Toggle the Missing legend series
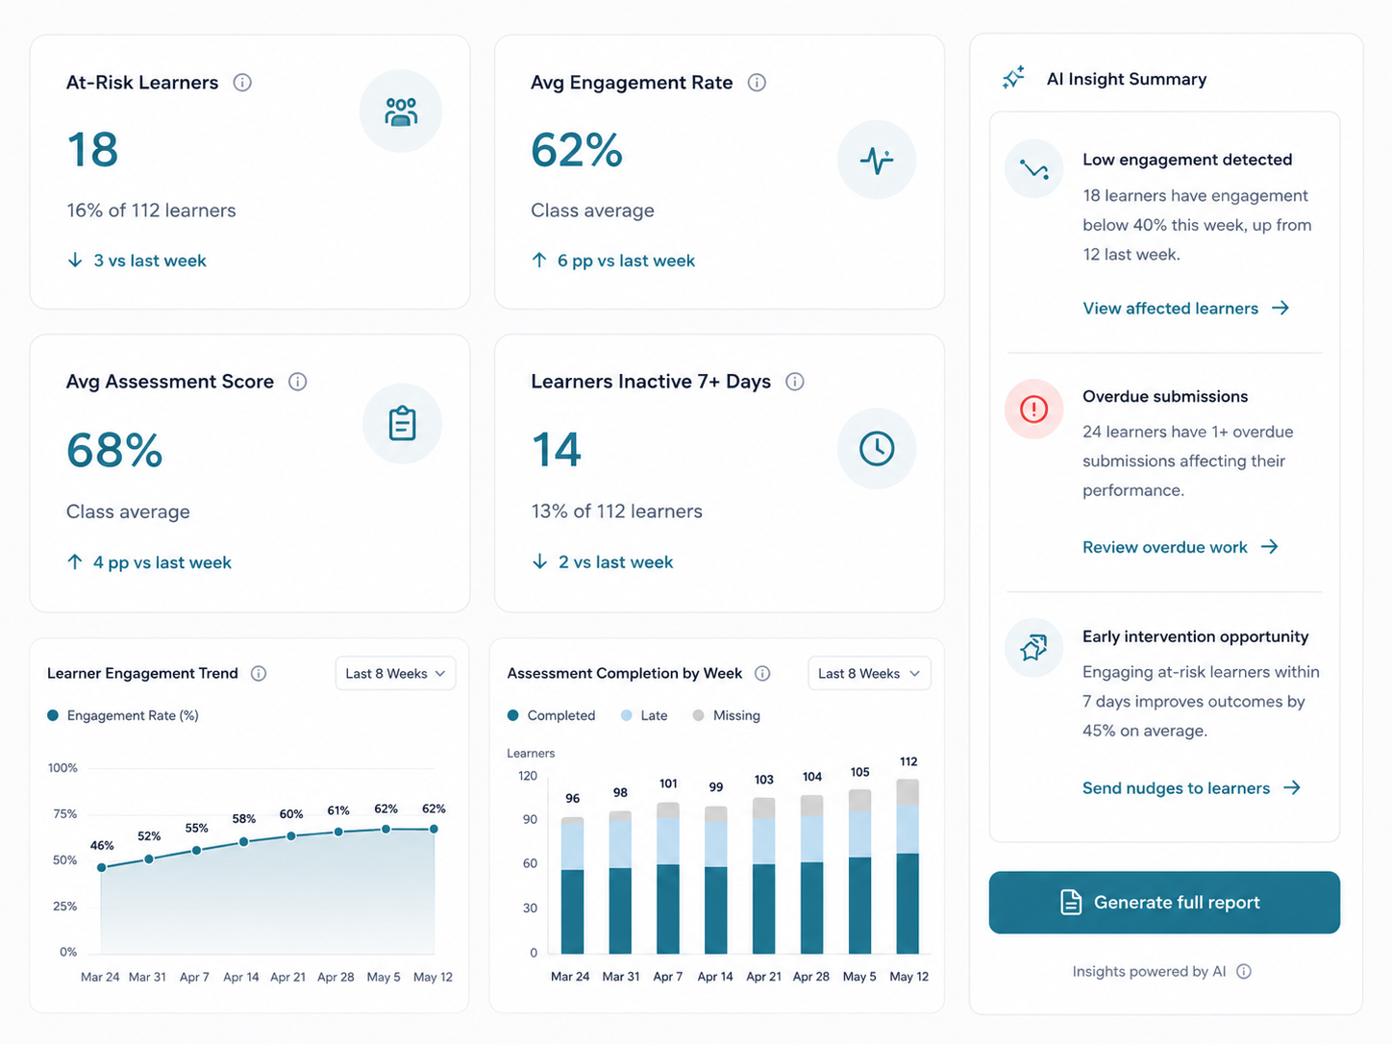1392x1044 pixels. tap(727, 715)
